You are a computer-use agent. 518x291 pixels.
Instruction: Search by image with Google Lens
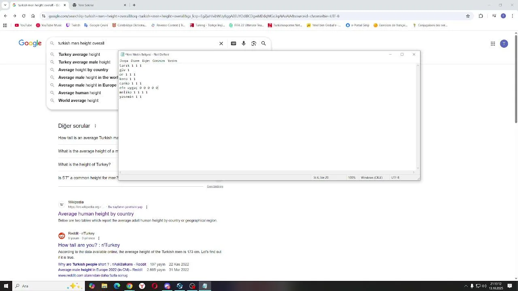(254, 43)
